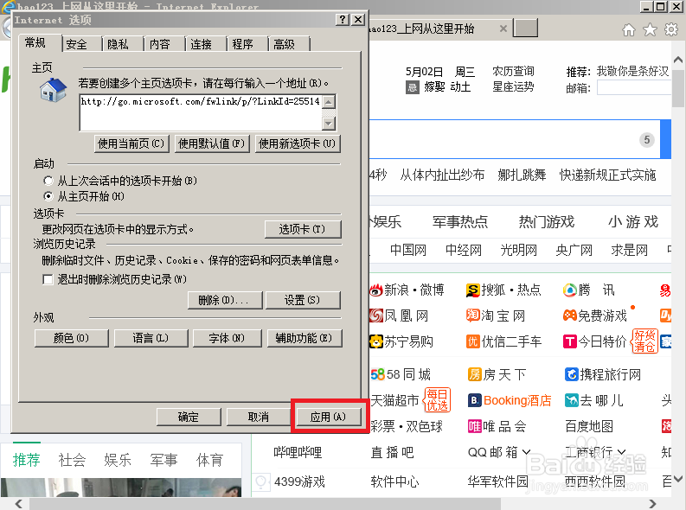Open 免费游戏 gamepad icon

(x=569, y=316)
